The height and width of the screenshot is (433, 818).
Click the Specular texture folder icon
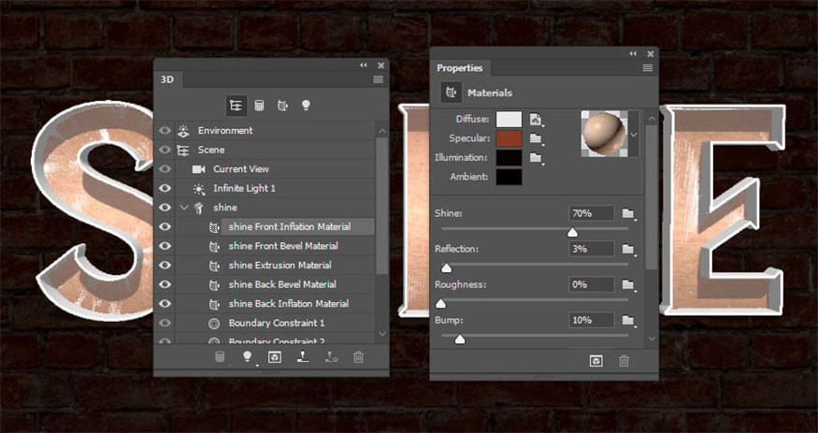[x=536, y=138]
